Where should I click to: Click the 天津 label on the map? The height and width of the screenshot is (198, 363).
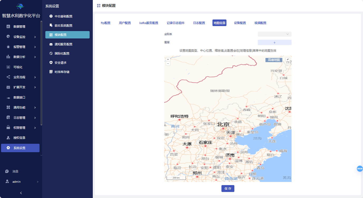[230, 132]
